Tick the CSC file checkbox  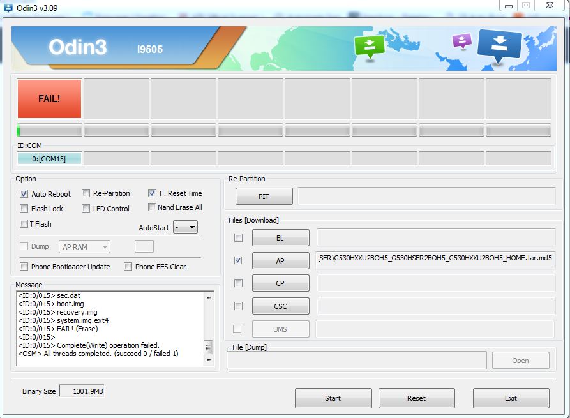(239, 306)
